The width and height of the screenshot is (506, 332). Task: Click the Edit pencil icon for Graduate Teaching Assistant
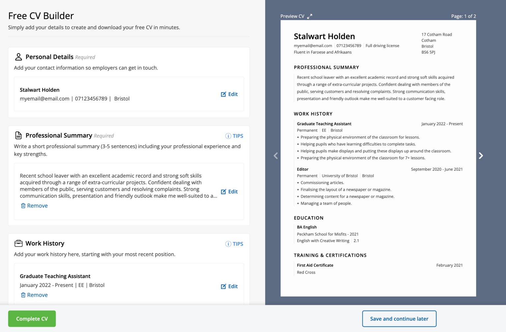coord(224,286)
